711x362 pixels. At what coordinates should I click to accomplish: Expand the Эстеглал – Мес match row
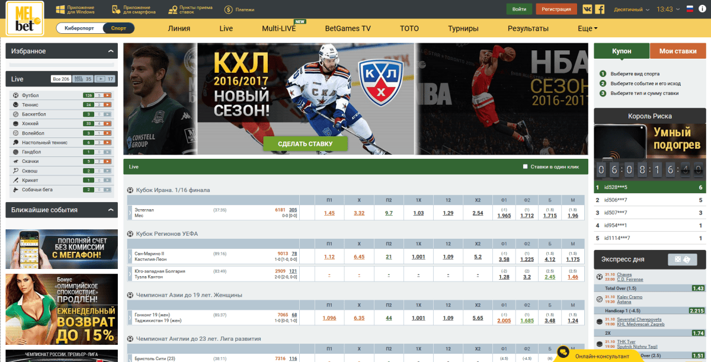(130, 213)
